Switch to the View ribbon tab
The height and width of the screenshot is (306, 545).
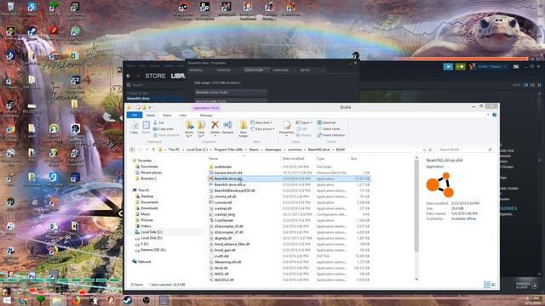pos(183,115)
